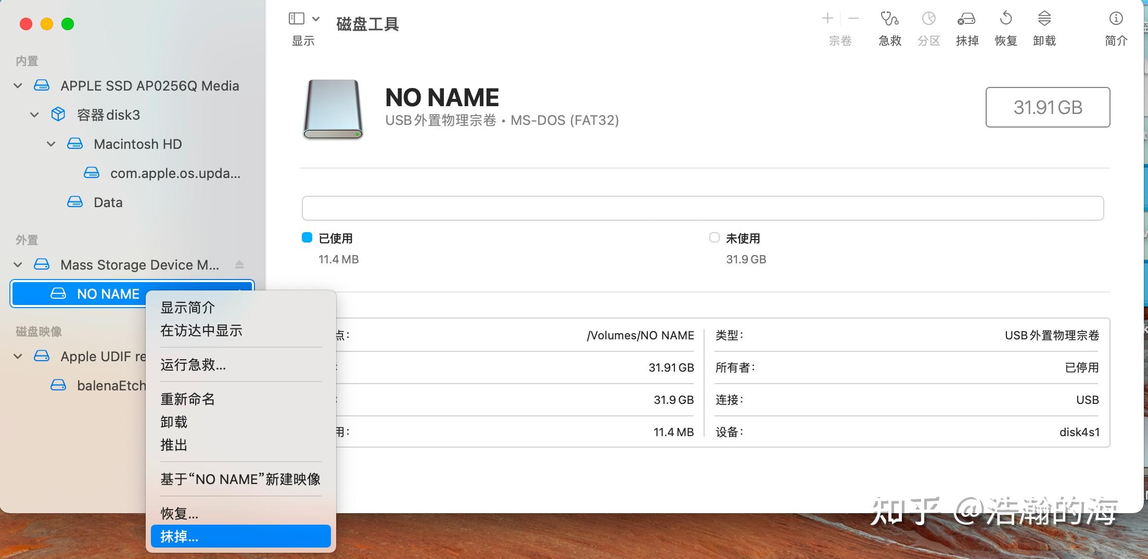This screenshot has width=1148, height=559.
Task: Click the external drive thumbnail icon
Action: (x=333, y=109)
